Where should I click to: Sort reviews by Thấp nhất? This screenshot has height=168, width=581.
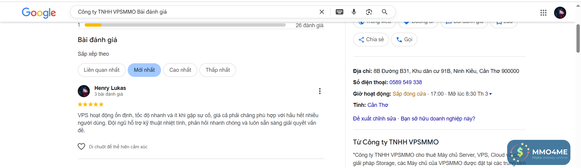click(x=218, y=70)
